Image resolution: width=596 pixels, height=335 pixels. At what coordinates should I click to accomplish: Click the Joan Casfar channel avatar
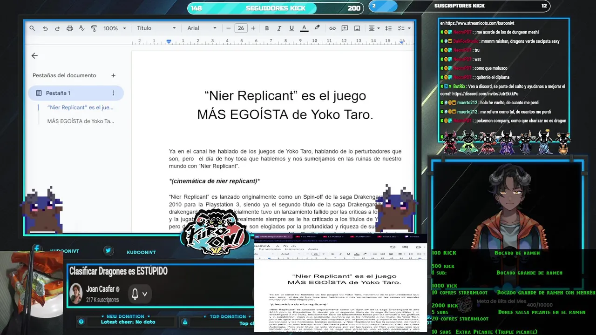(76, 294)
